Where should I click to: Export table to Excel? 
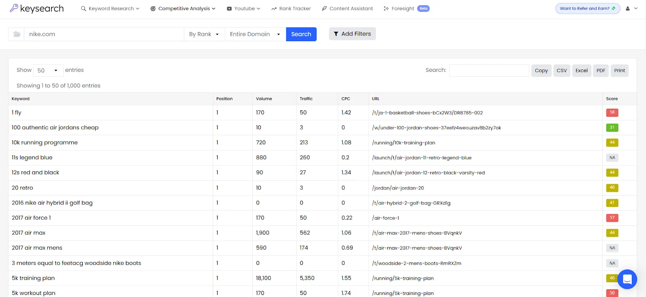582,71
